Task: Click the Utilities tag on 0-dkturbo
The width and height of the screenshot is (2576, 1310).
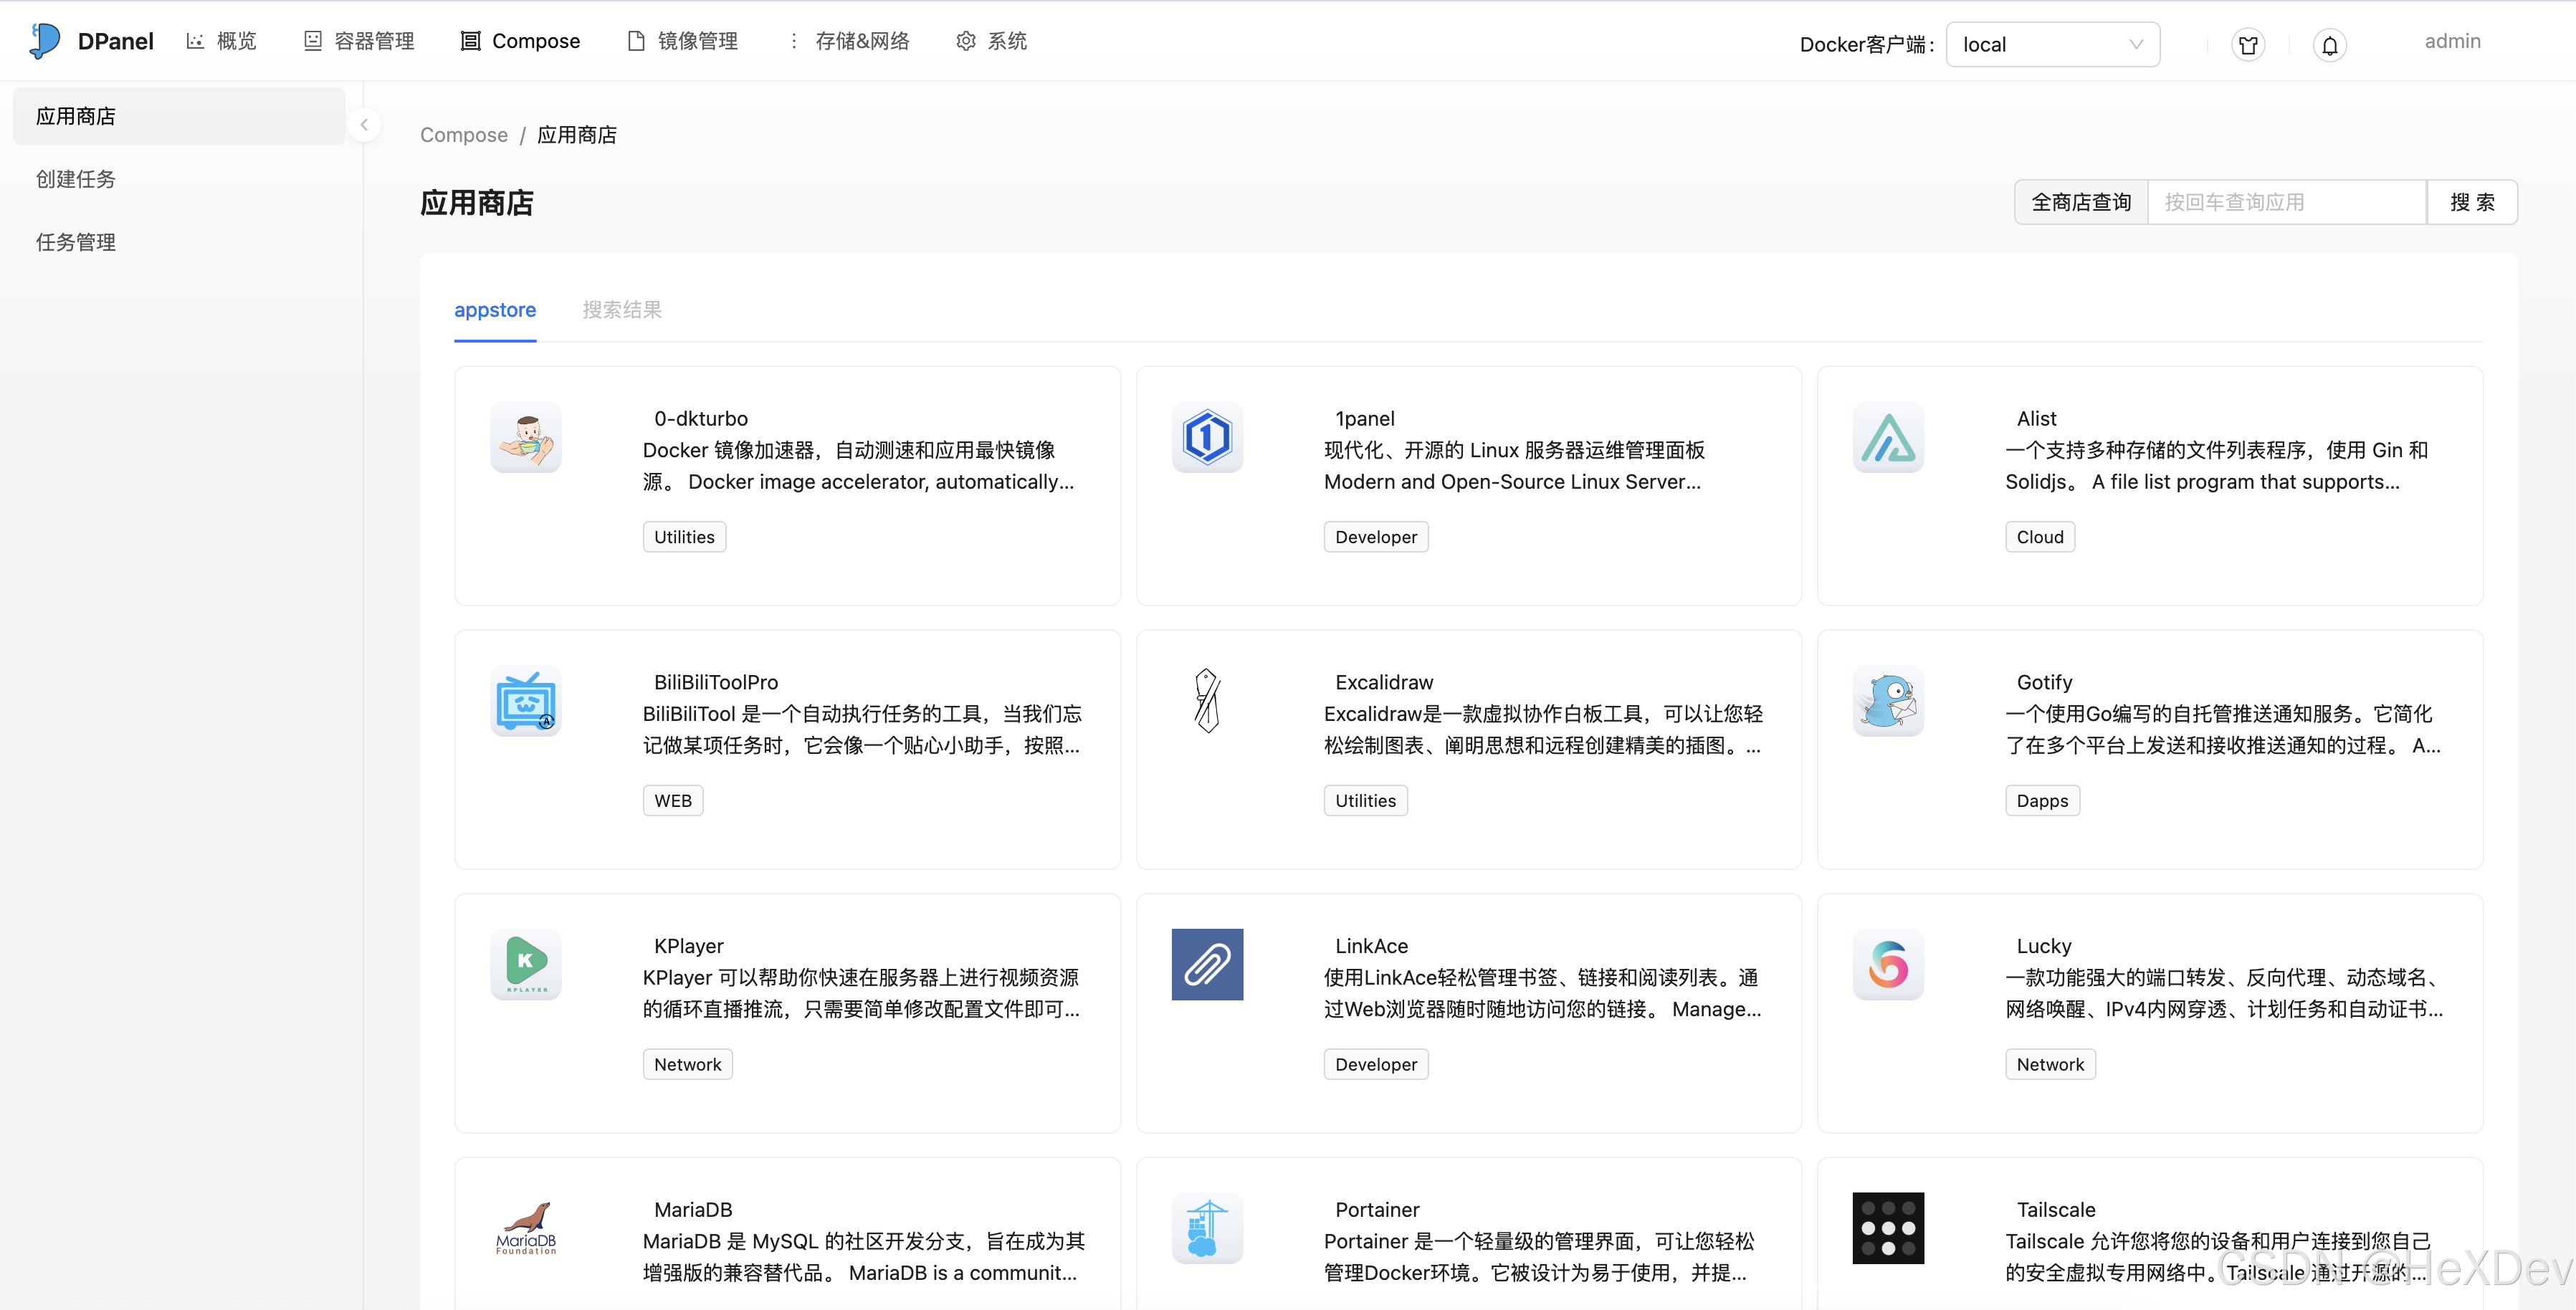Action: point(684,537)
